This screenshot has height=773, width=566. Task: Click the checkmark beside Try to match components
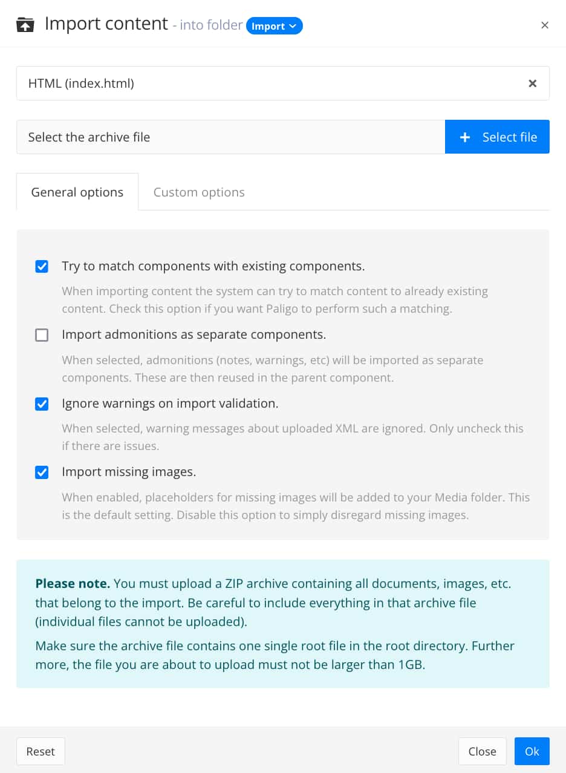tap(41, 266)
